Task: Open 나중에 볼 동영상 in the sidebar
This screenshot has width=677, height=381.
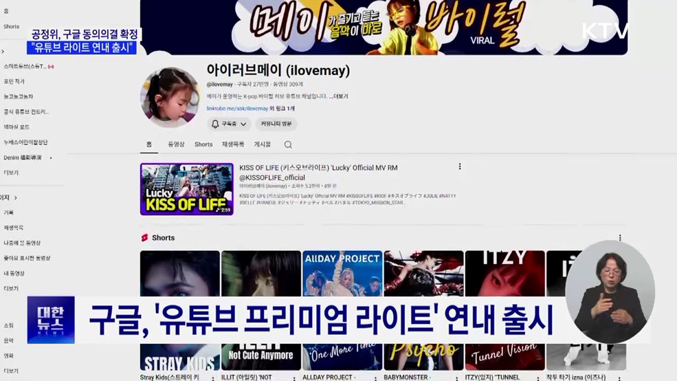Action: (x=22, y=243)
